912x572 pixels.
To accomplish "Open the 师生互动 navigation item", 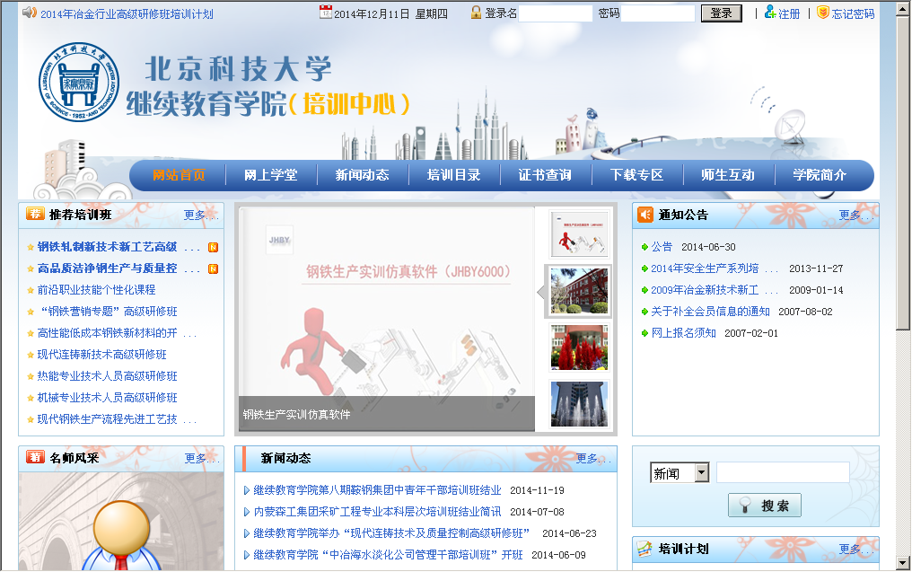I will click(728, 175).
